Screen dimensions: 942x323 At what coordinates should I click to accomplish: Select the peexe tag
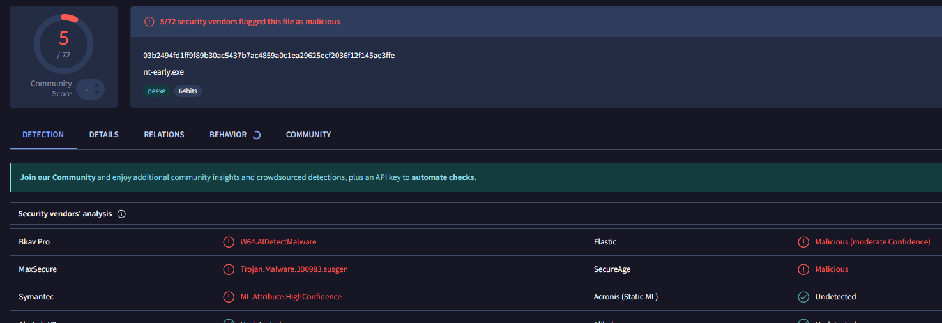156,91
